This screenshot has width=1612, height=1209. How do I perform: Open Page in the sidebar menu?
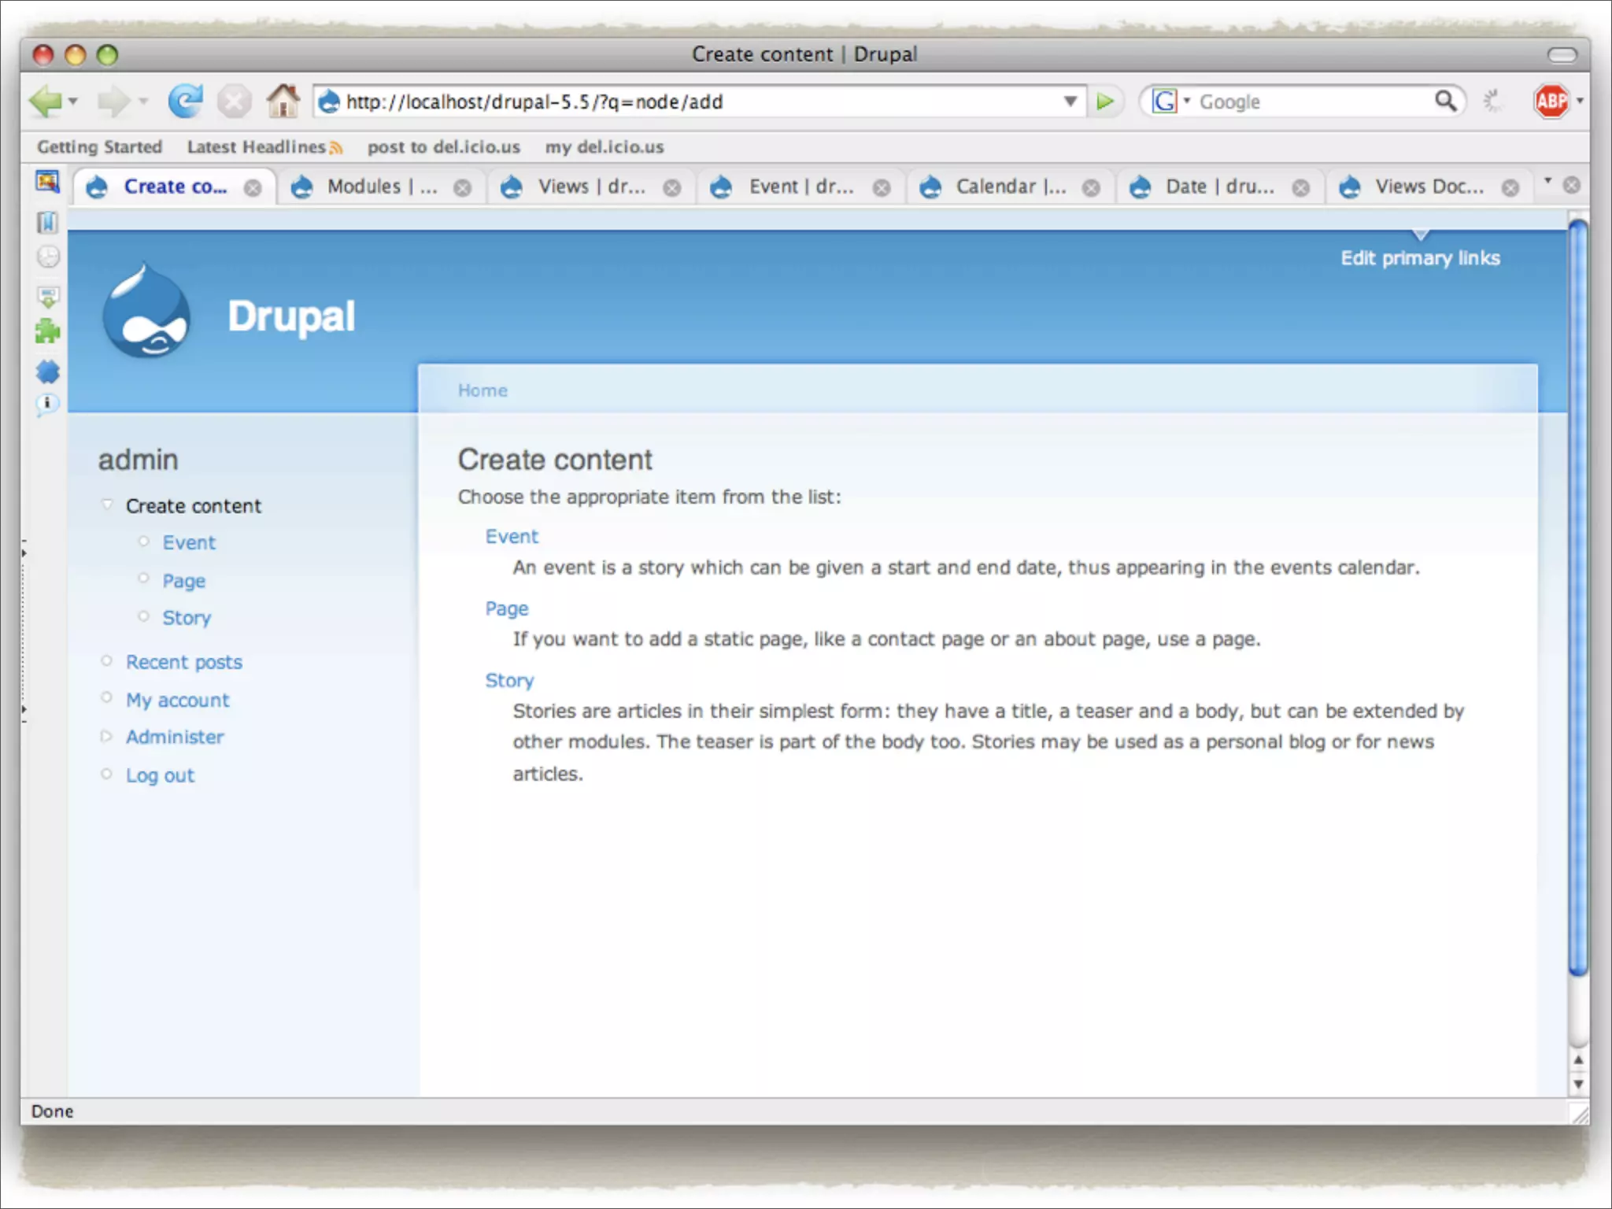pyautogui.click(x=183, y=581)
